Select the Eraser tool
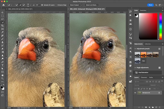Image resolution: width=164 pixels, height=109 pixels. pyautogui.click(x=3, y=49)
